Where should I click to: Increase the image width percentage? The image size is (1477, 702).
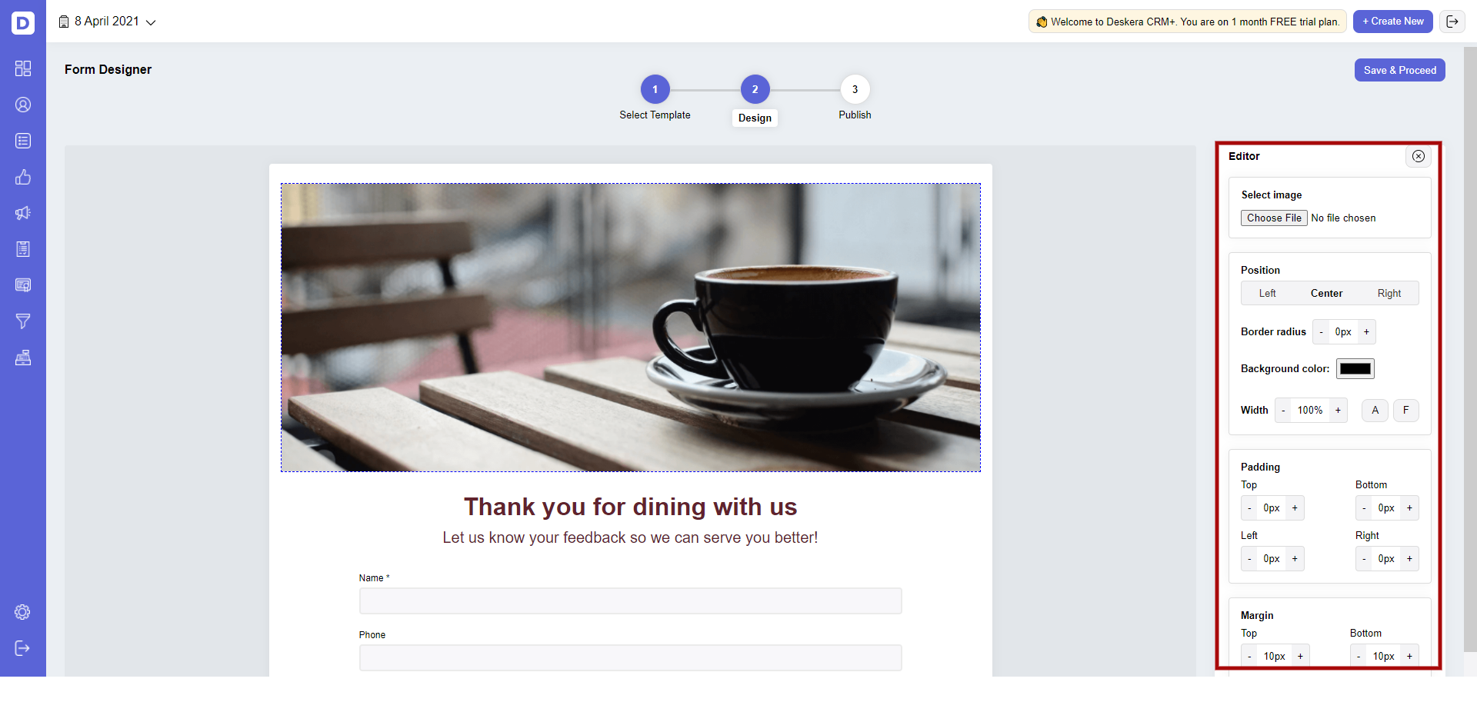(x=1338, y=411)
